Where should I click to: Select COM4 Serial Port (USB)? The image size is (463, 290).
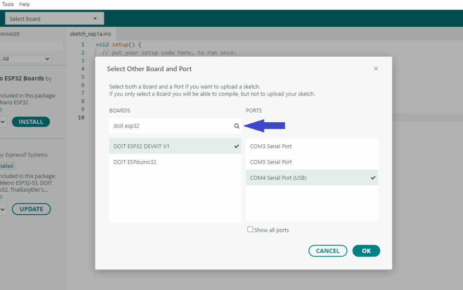278,178
